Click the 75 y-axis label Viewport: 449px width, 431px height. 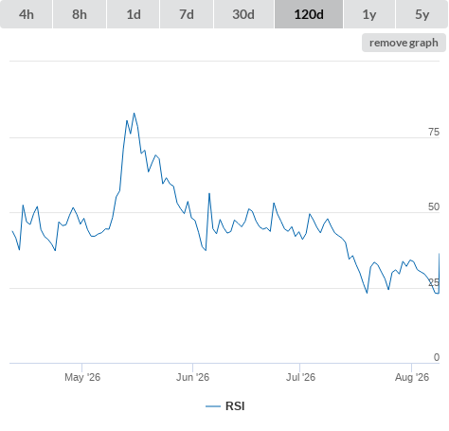coord(434,132)
